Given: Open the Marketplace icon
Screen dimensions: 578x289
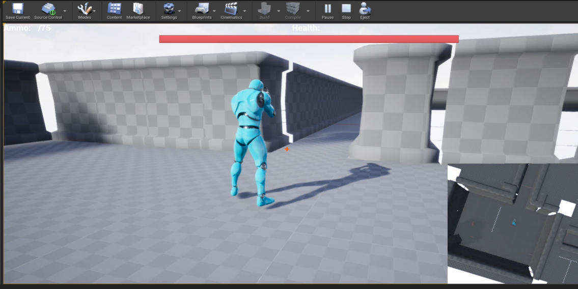Looking at the screenshot, I should coord(138,11).
